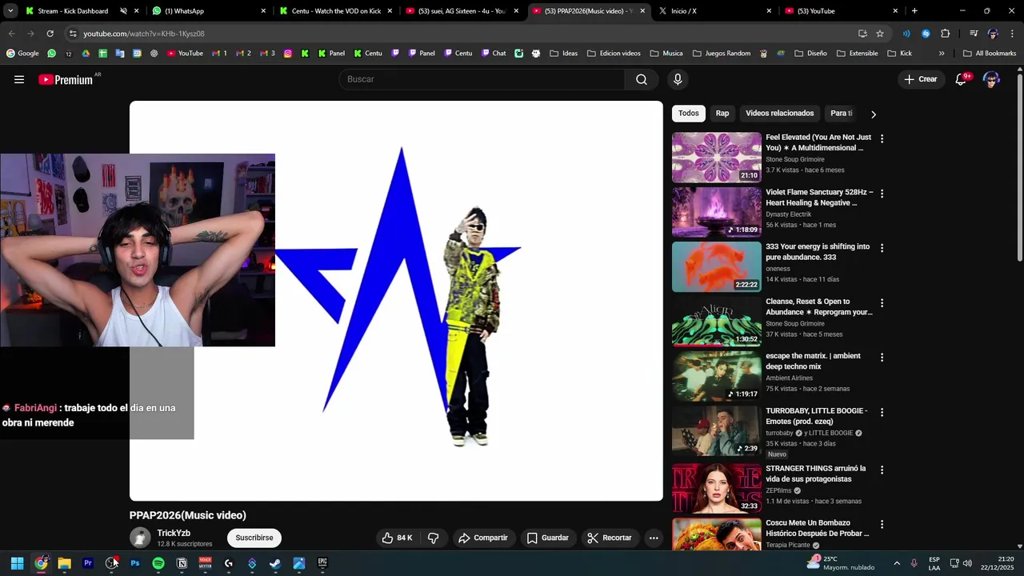Open Instagram bookmark icon

click(x=288, y=54)
